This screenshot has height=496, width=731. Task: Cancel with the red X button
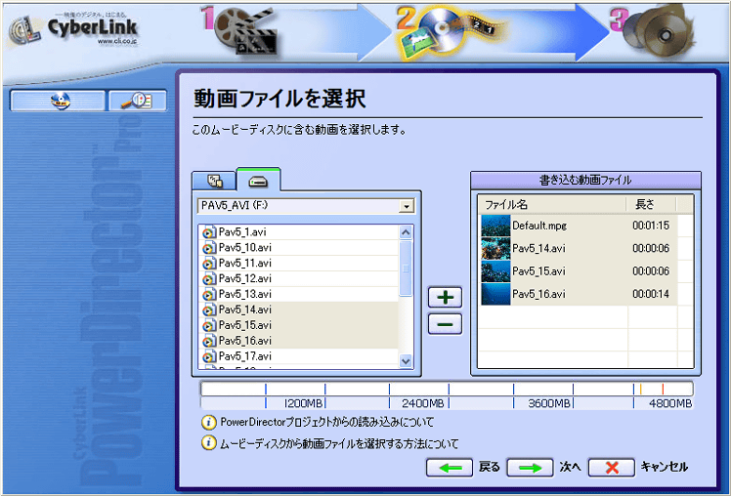tap(612, 468)
